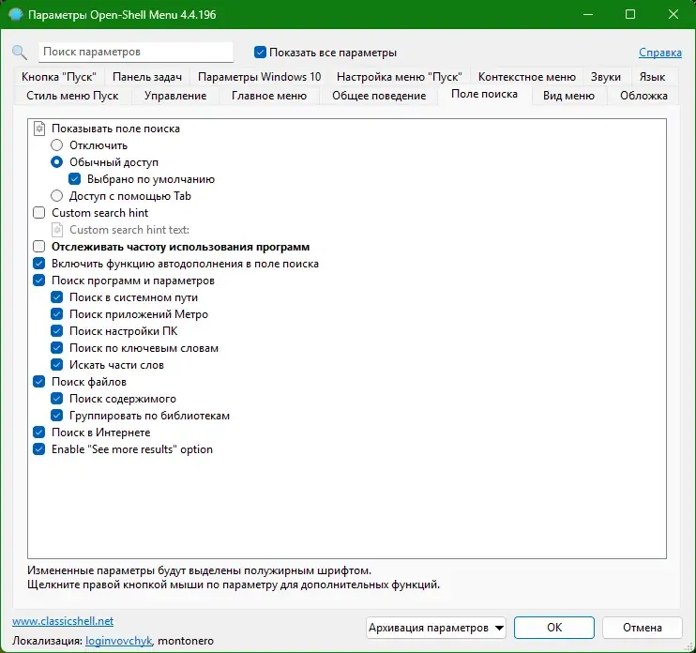Open Архивация параметров dropdown button
Screen dimensions: 696x653
click(436, 628)
